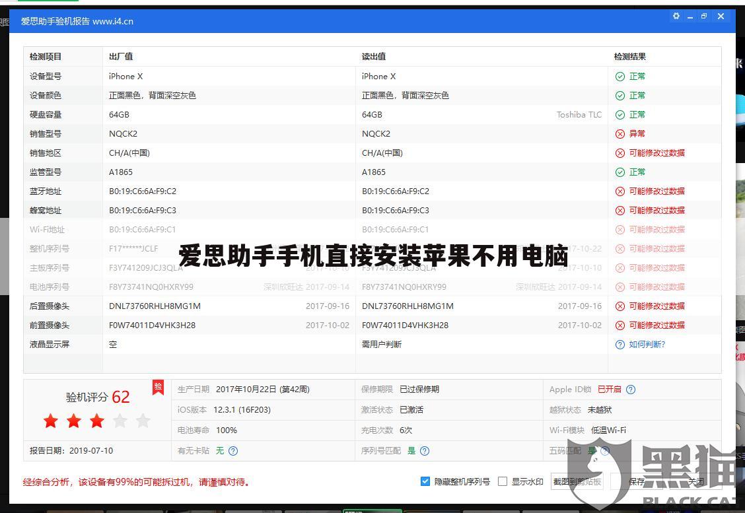Click report date 2019-07-10
The image size is (745, 513).
point(91,451)
